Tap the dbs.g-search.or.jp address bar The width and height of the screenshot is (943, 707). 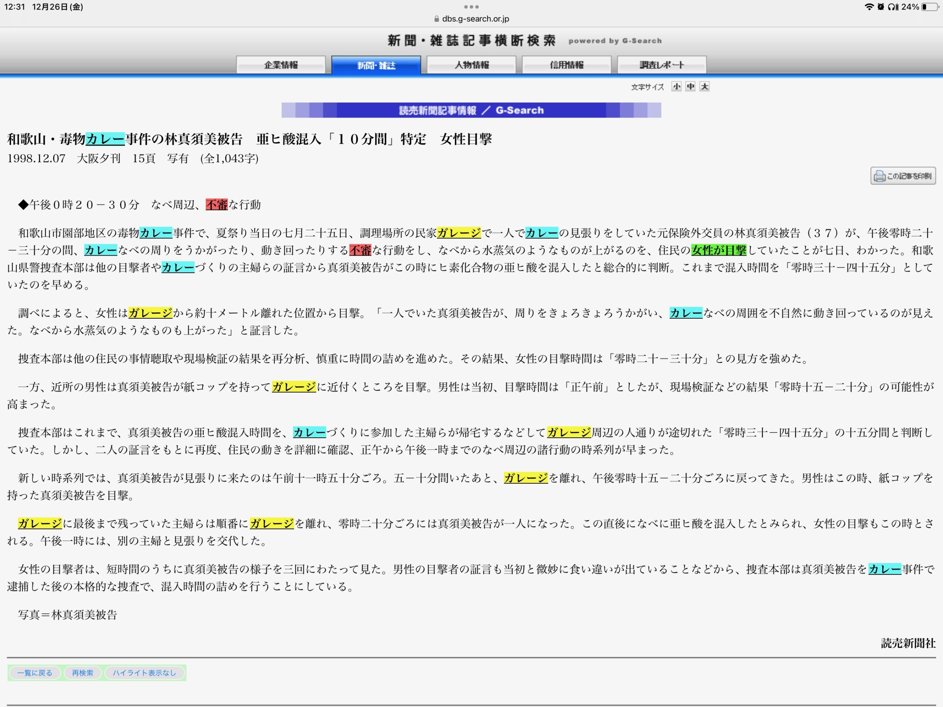pyautogui.click(x=475, y=19)
